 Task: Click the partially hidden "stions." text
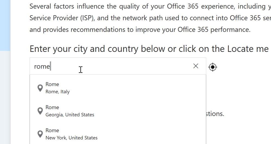click(x=215, y=114)
